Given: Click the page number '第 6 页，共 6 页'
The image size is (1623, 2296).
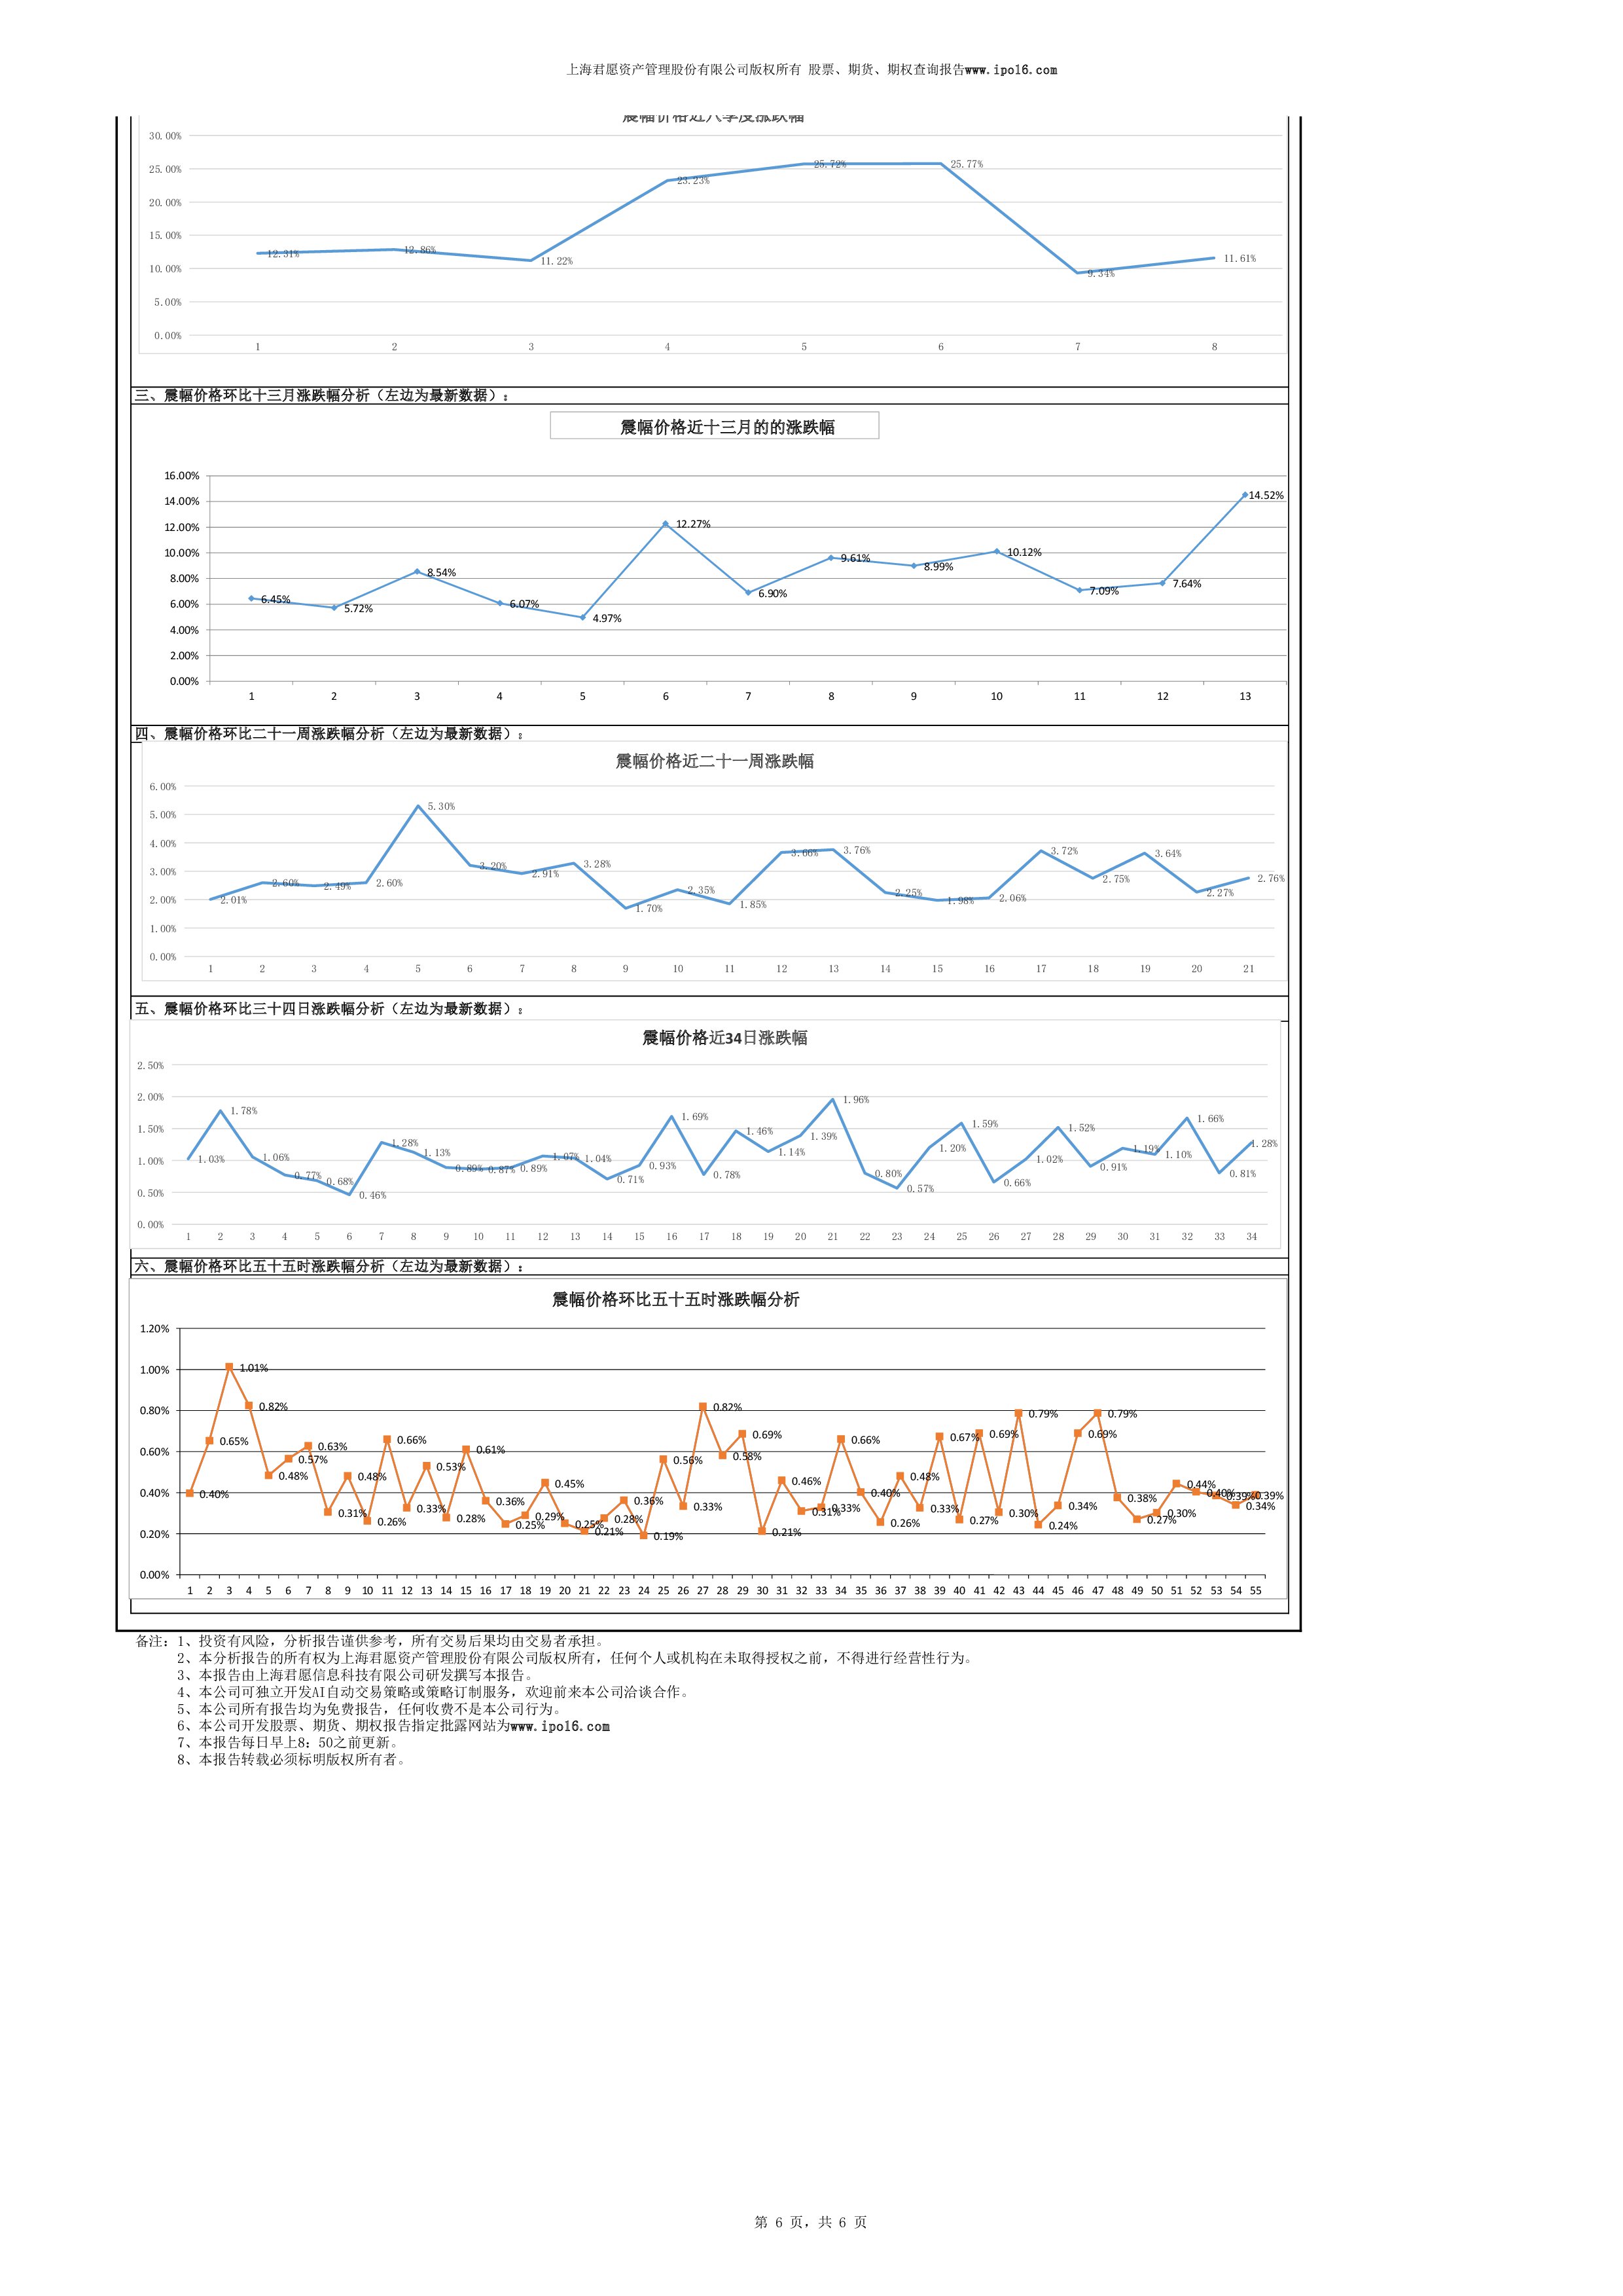Looking at the screenshot, I should click(x=810, y=2222).
